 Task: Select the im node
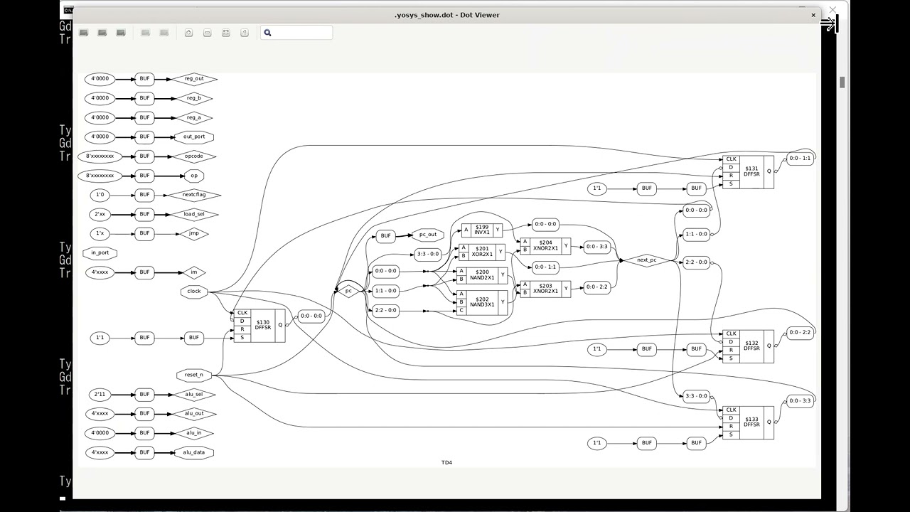coord(194,272)
